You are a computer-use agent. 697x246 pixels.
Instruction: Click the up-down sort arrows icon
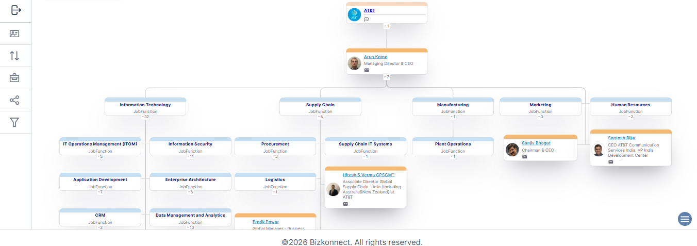(15, 56)
